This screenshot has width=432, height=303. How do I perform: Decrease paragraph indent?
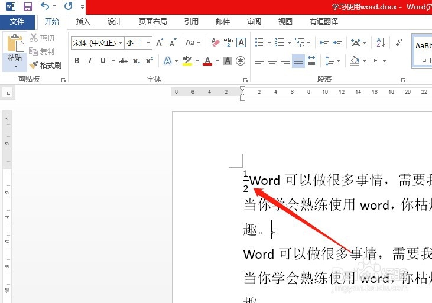coord(324,43)
